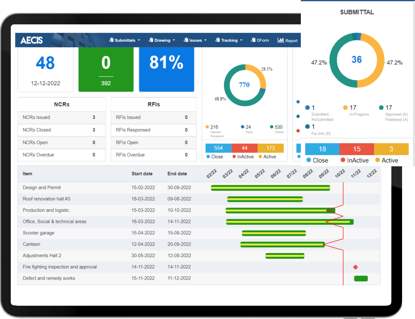The width and height of the screenshot is (415, 319).
Task: Select the yellow 172 Active bar segment
Action: tap(270, 148)
